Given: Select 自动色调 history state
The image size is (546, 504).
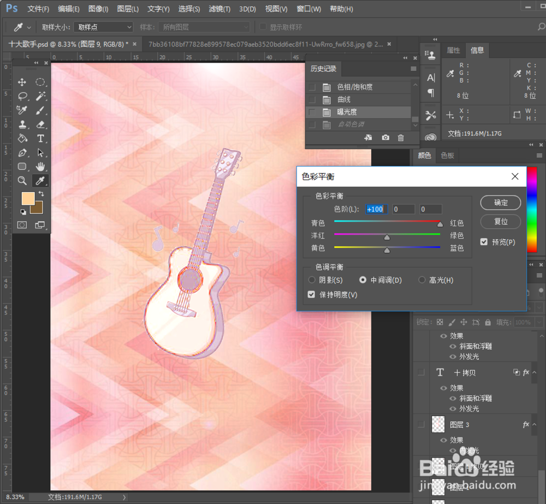Looking at the screenshot, I should tap(359, 124).
